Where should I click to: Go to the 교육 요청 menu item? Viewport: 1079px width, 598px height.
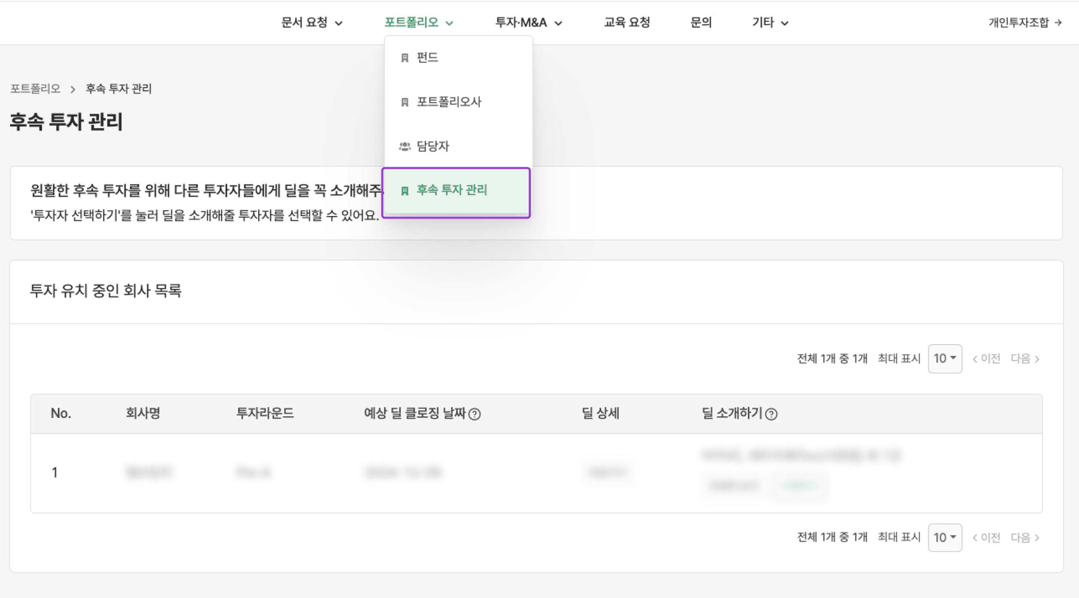point(627,22)
